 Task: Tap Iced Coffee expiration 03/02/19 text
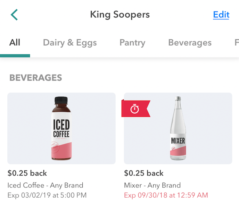click(47, 195)
